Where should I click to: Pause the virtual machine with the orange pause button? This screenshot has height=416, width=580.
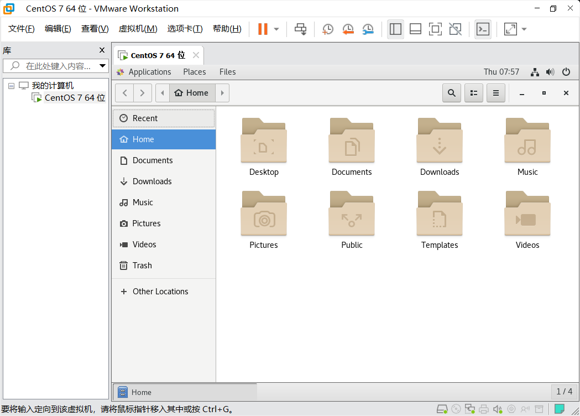click(x=263, y=29)
